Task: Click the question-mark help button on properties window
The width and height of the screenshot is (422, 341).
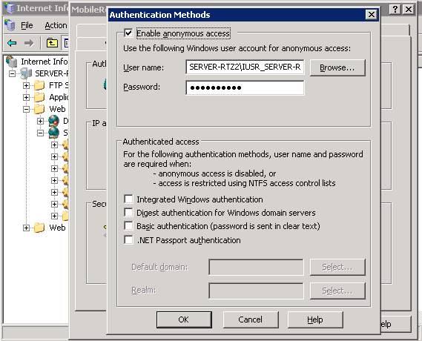Action: pyautogui.click(x=395, y=10)
